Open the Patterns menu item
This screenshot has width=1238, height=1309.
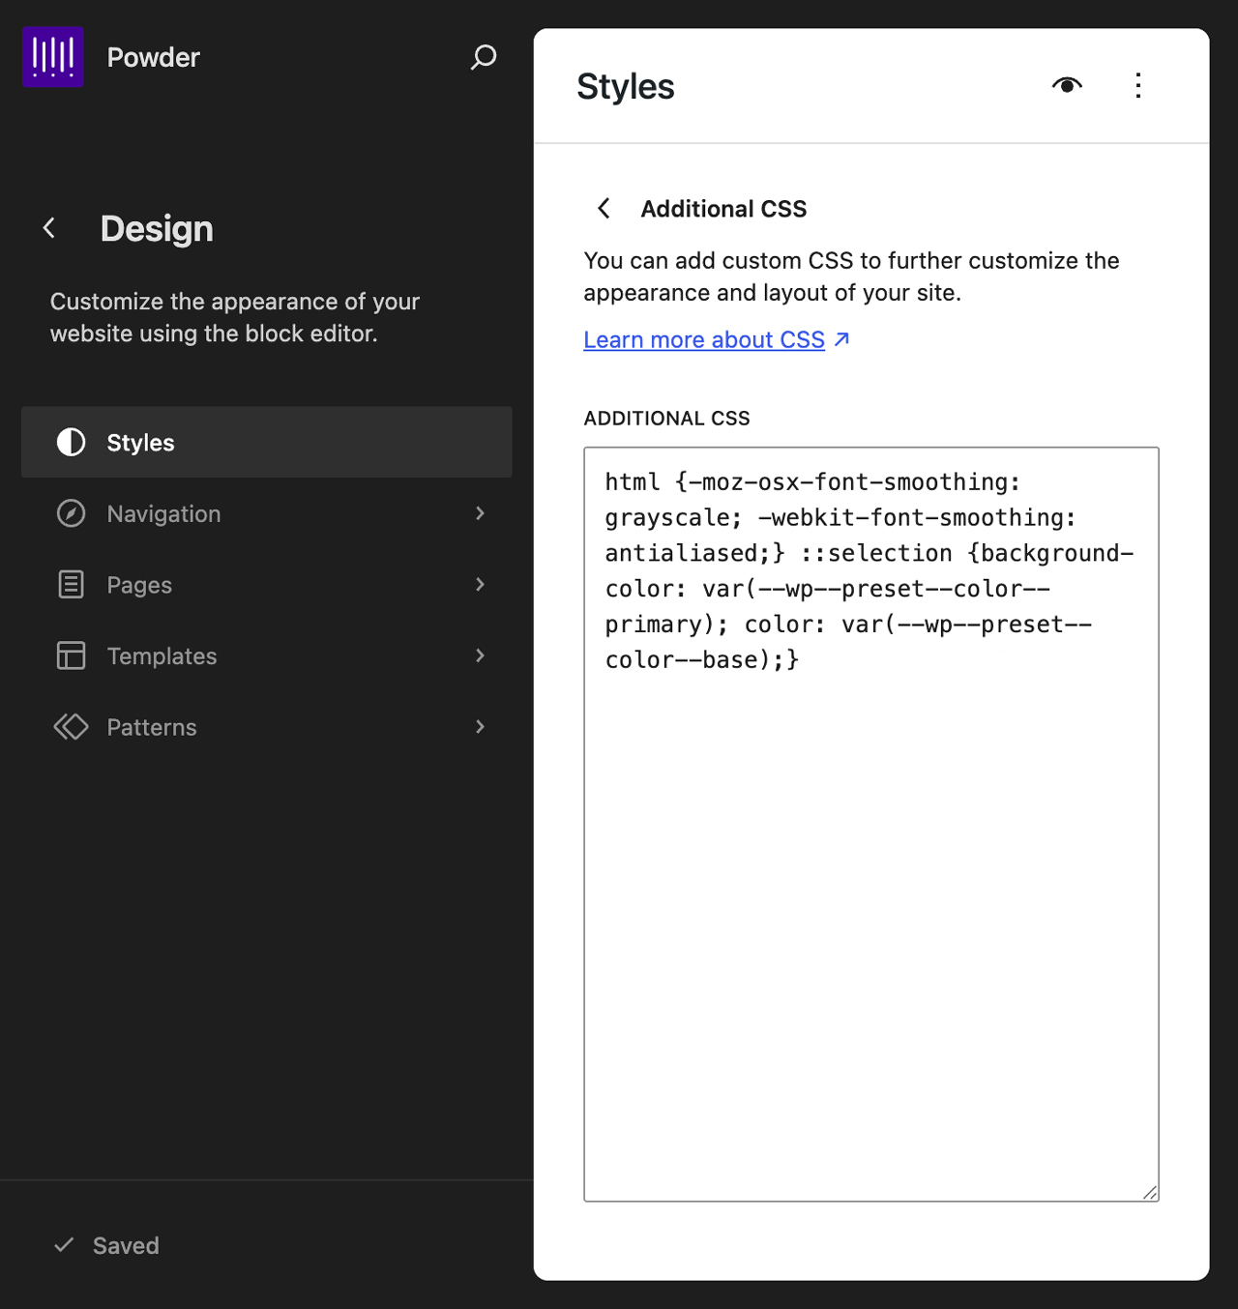[267, 727]
